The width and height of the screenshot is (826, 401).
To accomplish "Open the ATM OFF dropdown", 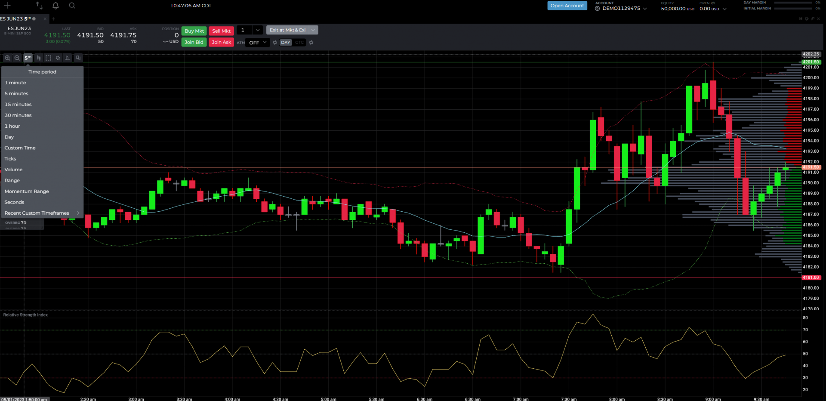I will point(257,43).
